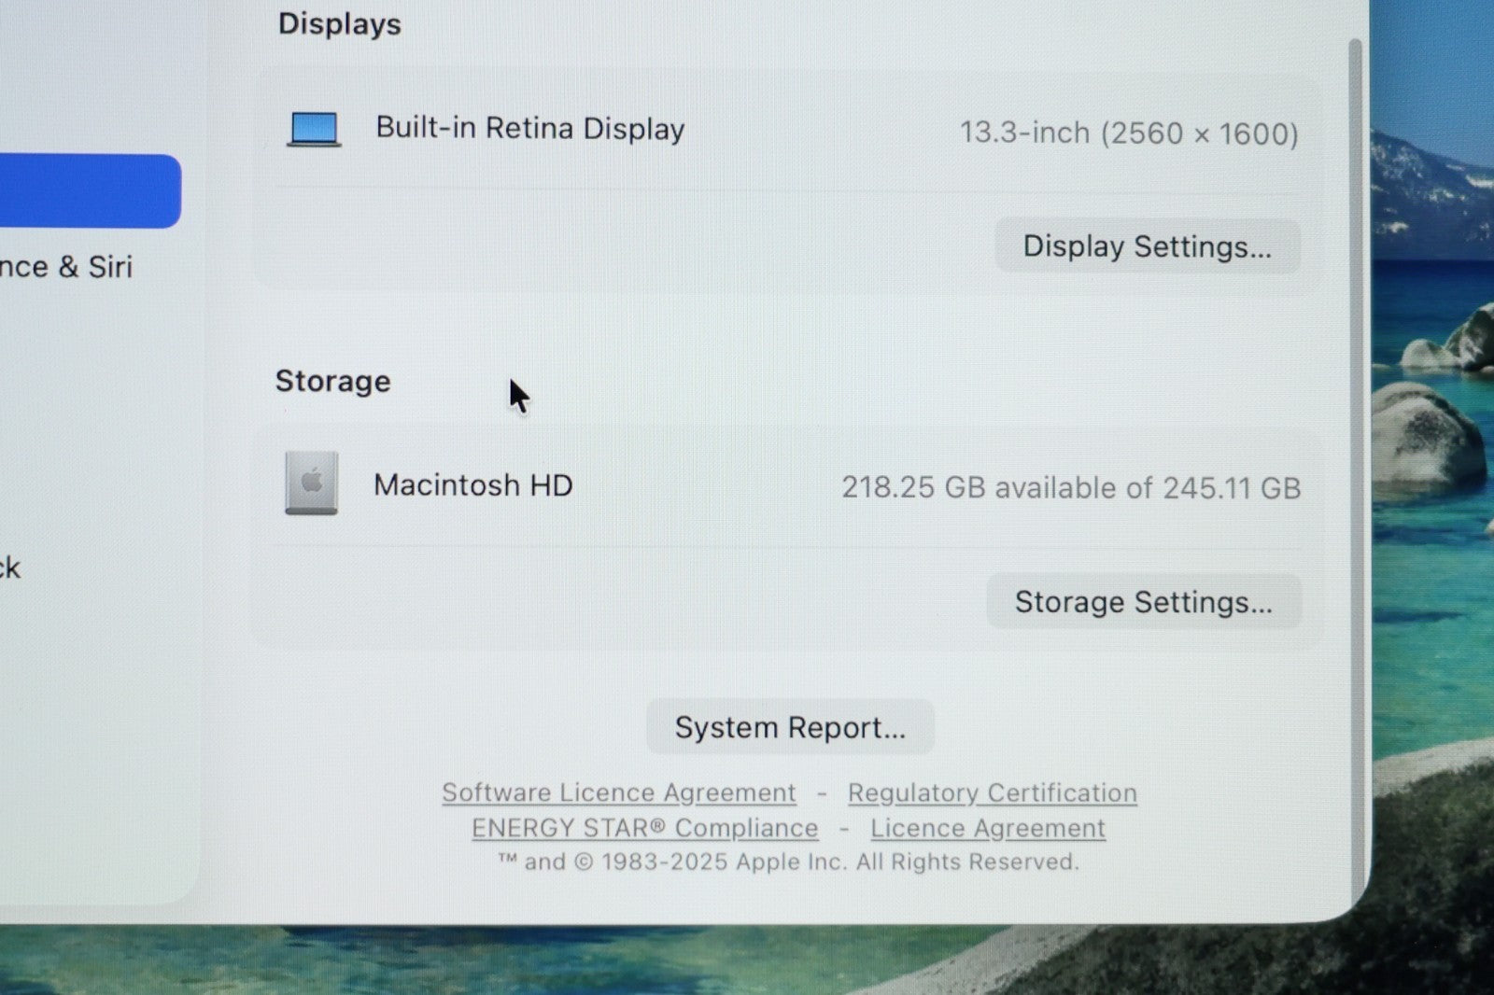Click the Built-in Retina Display label

click(x=529, y=129)
